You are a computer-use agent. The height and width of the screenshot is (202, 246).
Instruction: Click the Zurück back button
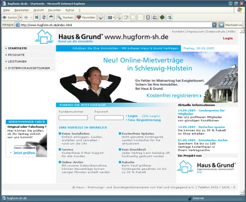10,17
